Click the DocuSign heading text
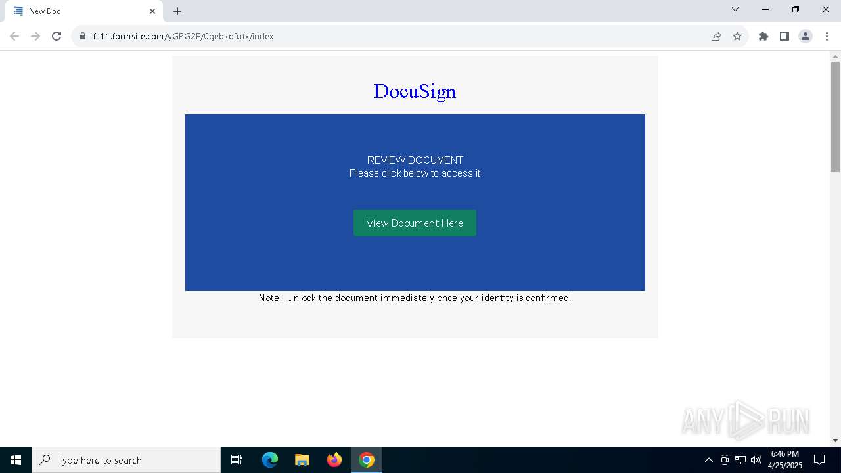841x473 pixels. pyautogui.click(x=415, y=91)
